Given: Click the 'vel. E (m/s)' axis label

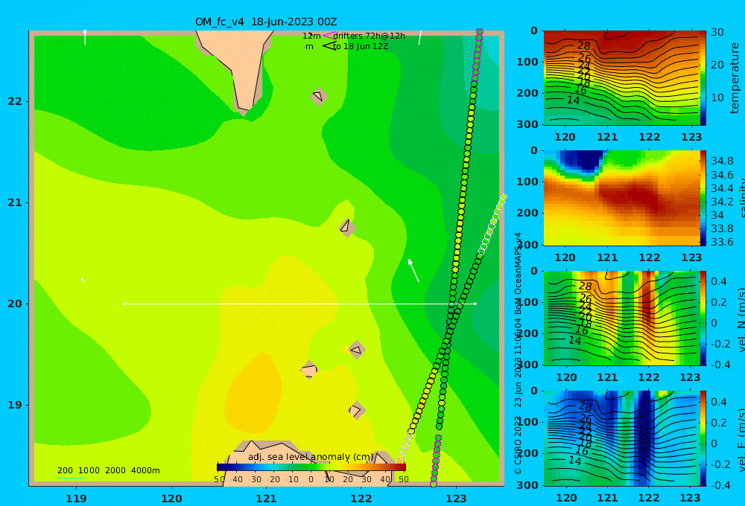Looking at the screenshot, I should tap(741, 439).
